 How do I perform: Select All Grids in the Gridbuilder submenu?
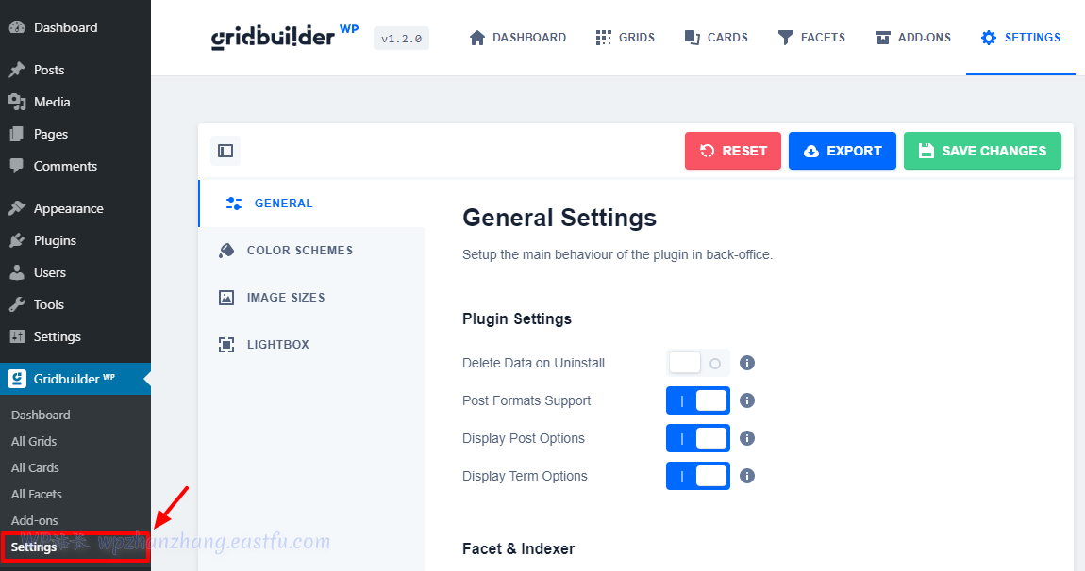[x=34, y=441]
